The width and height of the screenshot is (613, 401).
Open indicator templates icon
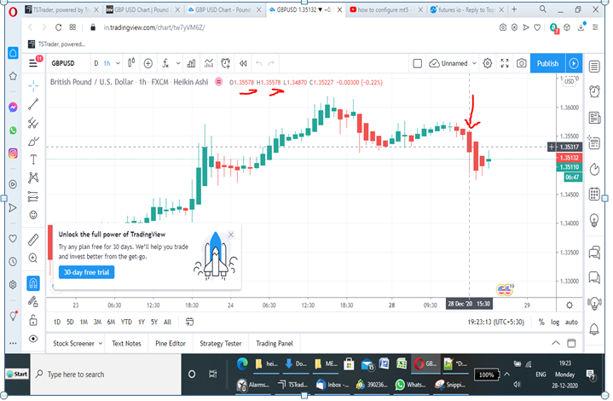coord(209,63)
